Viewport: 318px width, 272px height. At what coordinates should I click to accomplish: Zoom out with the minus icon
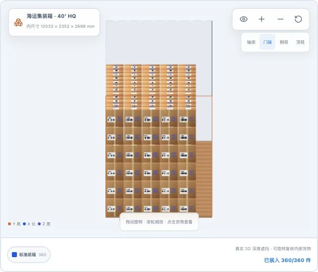coord(280,19)
